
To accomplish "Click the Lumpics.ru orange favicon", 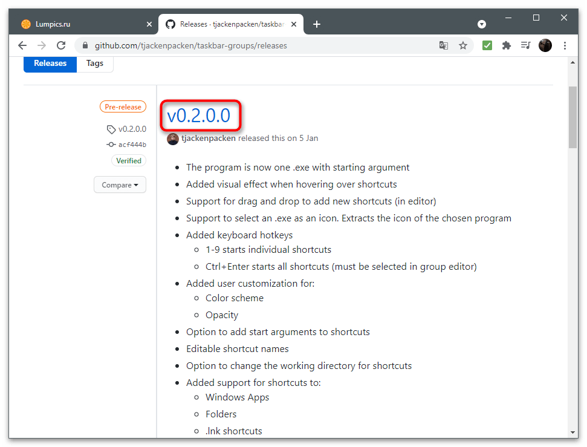I will coord(26,24).
